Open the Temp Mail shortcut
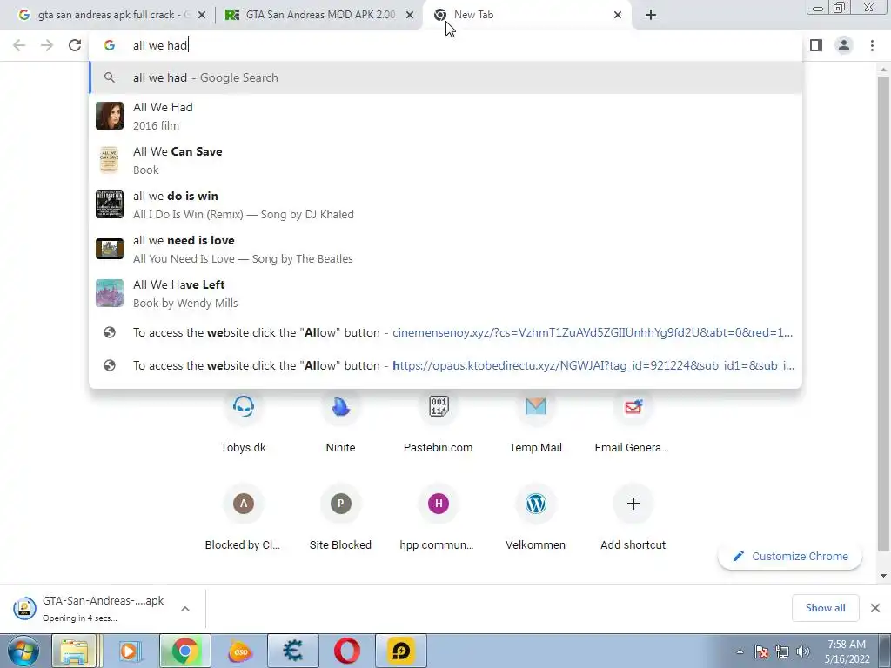This screenshot has height=668, width=891. tap(535, 422)
